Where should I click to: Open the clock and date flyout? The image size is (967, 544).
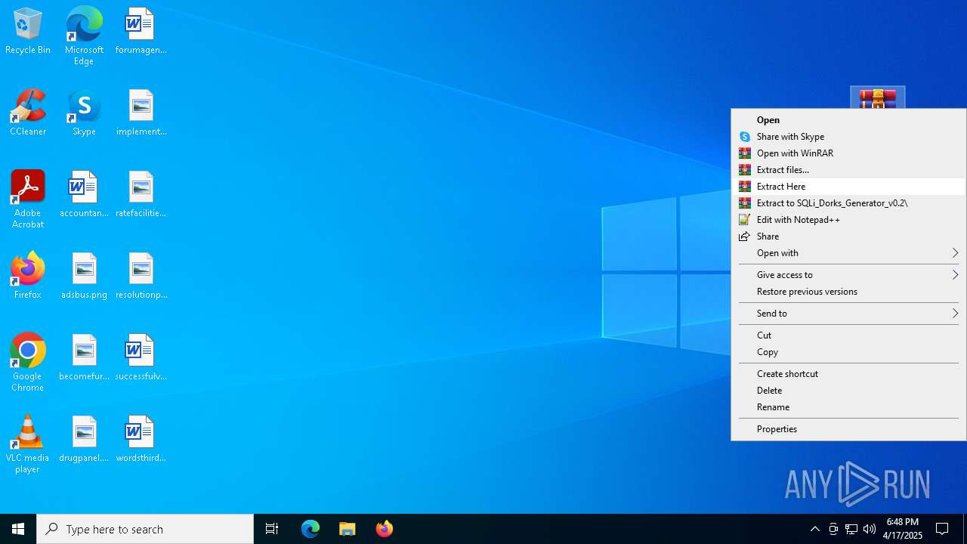[904, 529]
